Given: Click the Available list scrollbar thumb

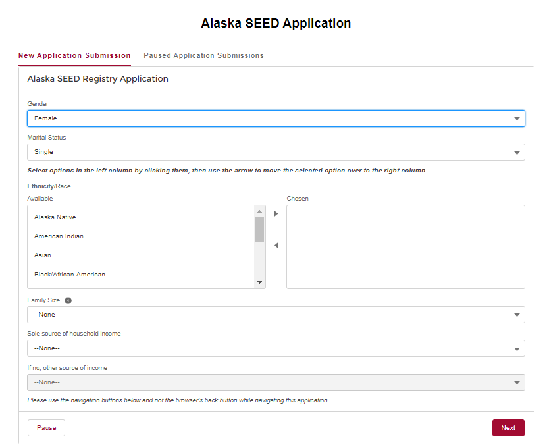Looking at the screenshot, I should pyautogui.click(x=259, y=229).
